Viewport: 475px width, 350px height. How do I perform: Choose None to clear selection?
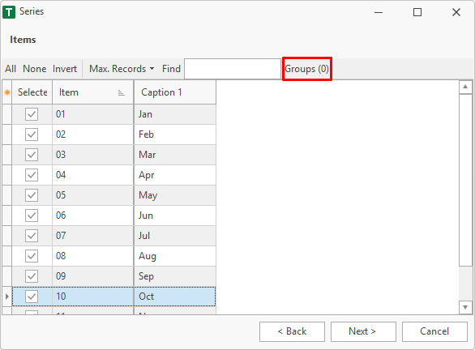[x=35, y=69]
